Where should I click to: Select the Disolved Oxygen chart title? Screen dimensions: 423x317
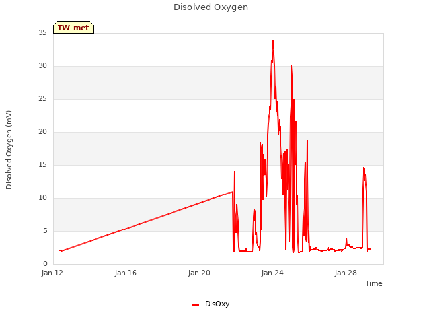pos(211,7)
